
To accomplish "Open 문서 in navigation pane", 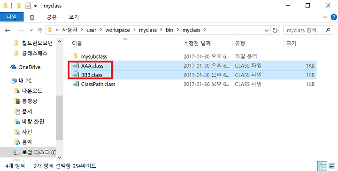I will coord(27,111).
